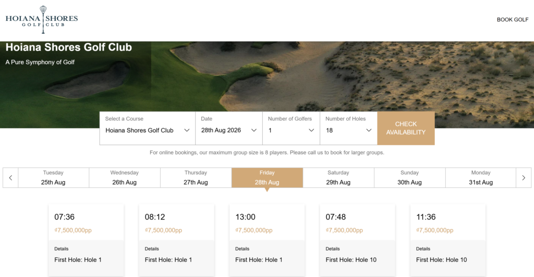
Task: Click the Hoiana Shores Golf Club logo
Action: coord(42,20)
